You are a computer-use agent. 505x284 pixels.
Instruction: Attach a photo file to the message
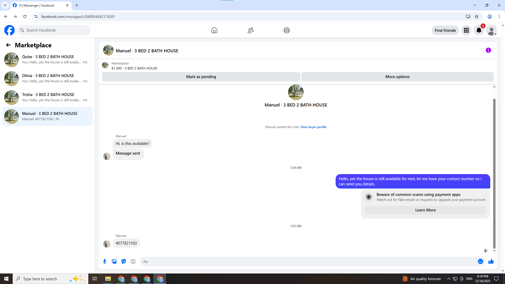(114, 261)
